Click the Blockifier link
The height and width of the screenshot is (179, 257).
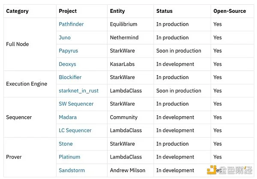(70, 77)
